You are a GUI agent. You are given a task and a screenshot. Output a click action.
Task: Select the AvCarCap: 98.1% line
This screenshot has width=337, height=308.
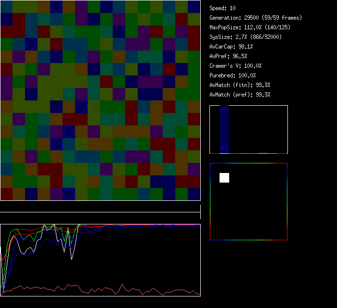[x=232, y=47]
